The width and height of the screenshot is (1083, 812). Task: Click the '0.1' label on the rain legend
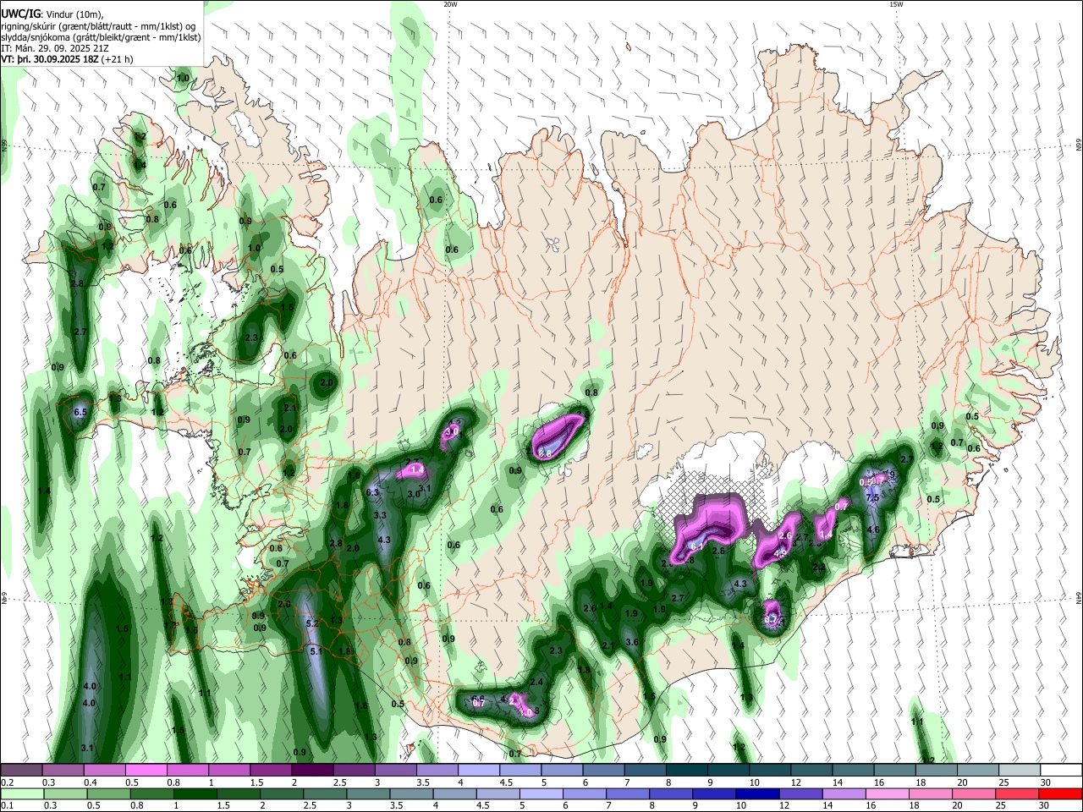tap(7, 806)
